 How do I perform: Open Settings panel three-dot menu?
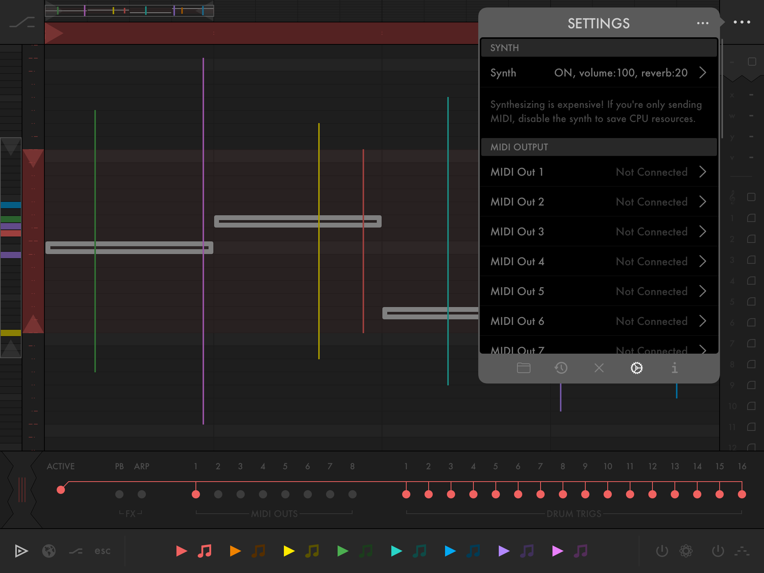pyautogui.click(x=702, y=23)
